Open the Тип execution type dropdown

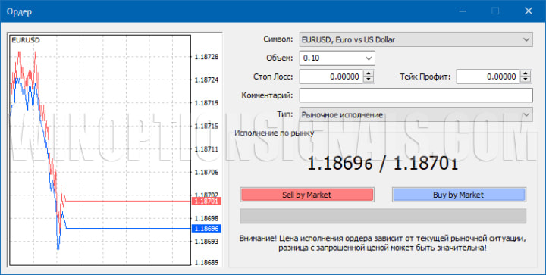(x=416, y=114)
